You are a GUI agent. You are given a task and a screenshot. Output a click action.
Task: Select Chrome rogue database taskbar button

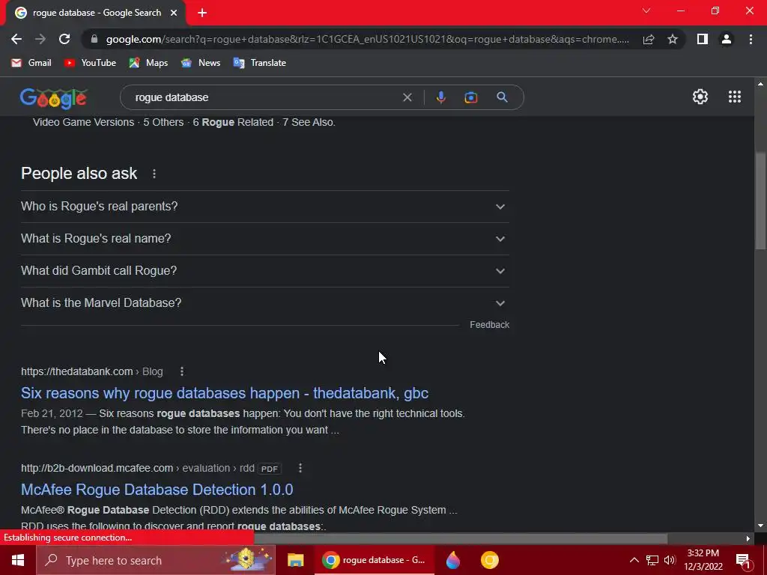[x=375, y=560]
